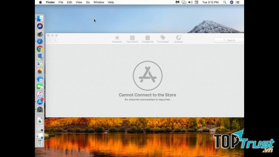Open Finder from the dock
This screenshot has width=279, height=157.
40,18
